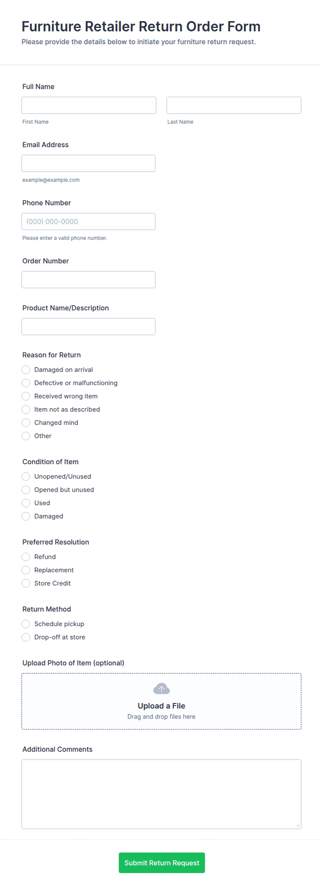Click the First Name input field

89,105
